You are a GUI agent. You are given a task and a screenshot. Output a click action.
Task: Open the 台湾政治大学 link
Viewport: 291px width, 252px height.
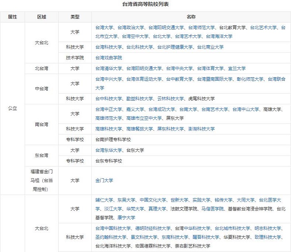(x=131, y=28)
